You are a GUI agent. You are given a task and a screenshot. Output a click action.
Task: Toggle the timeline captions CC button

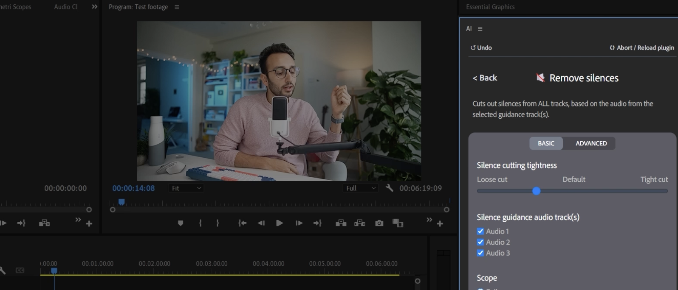coord(20,270)
